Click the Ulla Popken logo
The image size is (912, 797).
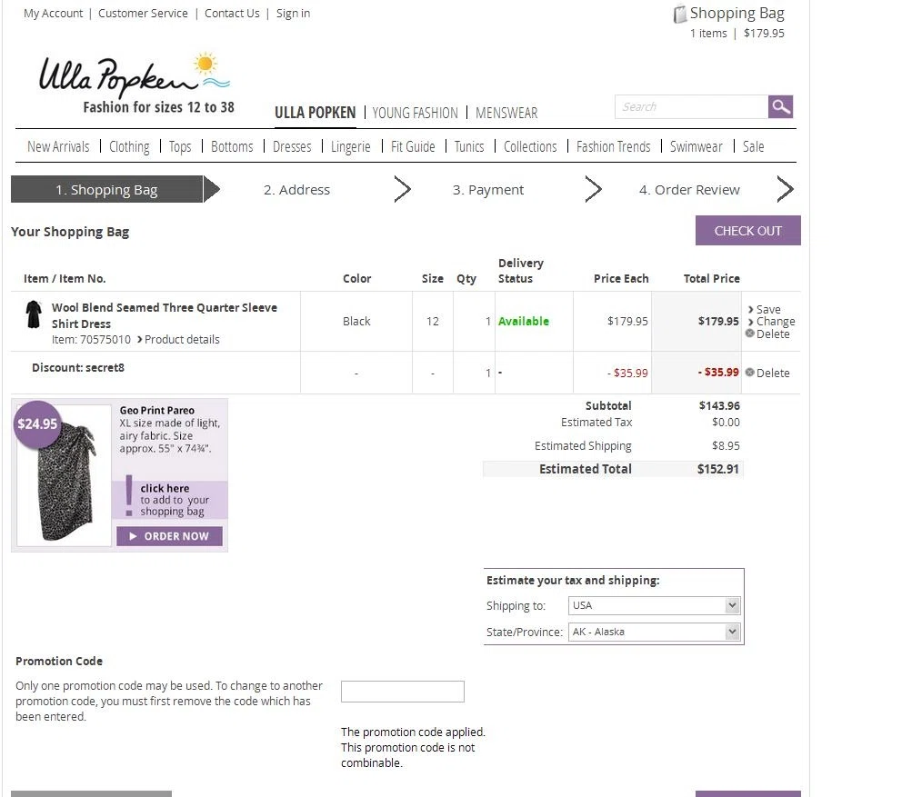(x=135, y=79)
